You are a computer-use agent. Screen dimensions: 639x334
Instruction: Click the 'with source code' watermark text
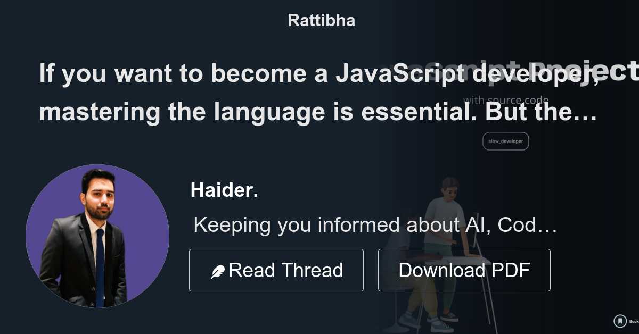(506, 100)
